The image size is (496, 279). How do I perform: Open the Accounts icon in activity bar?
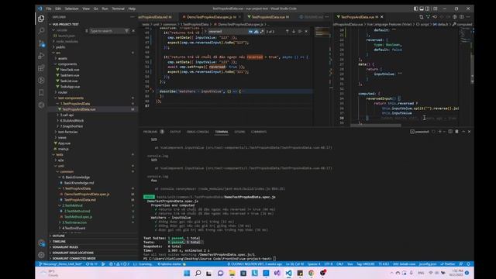41,243
